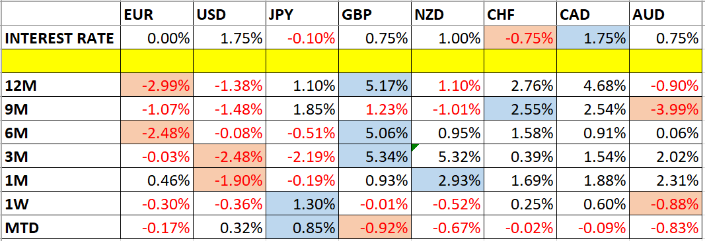Select the EUR 12M cell showing -2.99%
This screenshot has height=241, width=705.
click(157, 86)
